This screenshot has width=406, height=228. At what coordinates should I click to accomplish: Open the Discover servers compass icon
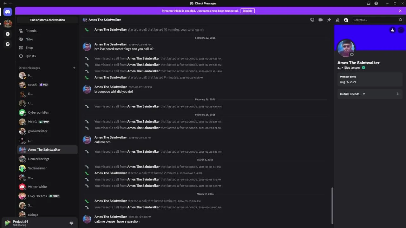point(8,44)
